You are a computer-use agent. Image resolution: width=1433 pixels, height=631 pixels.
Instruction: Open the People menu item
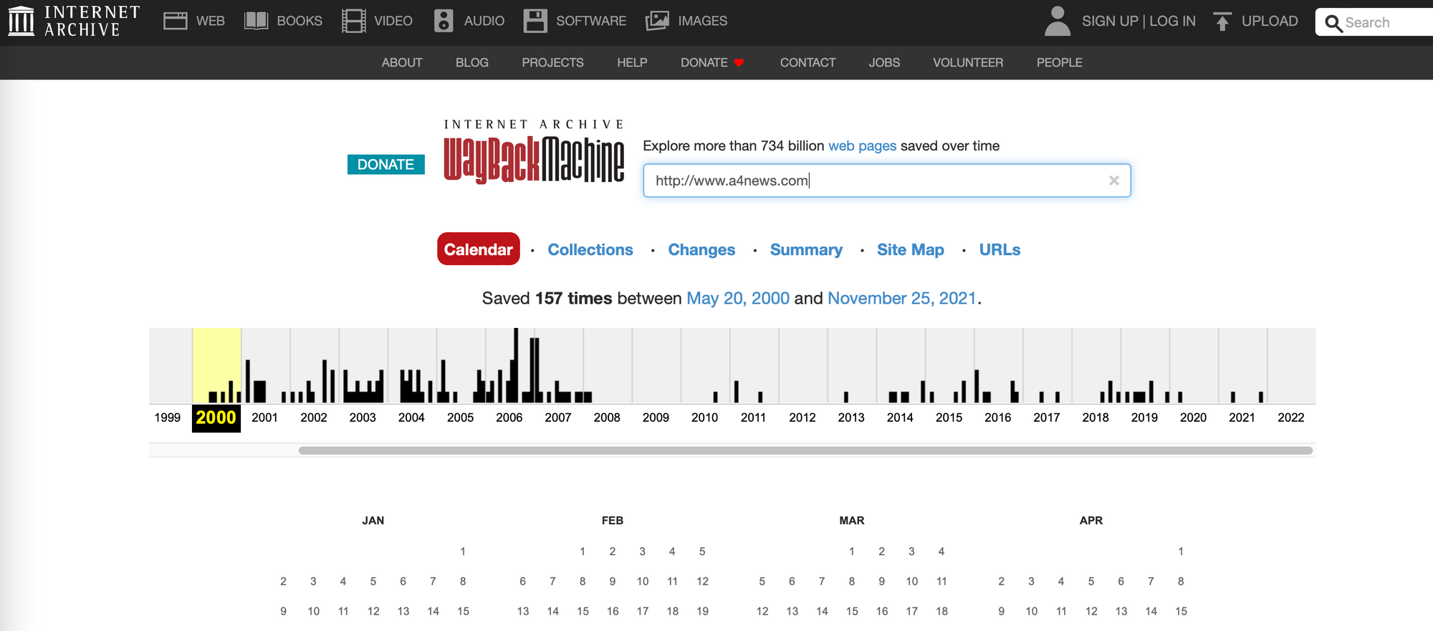[x=1059, y=62]
